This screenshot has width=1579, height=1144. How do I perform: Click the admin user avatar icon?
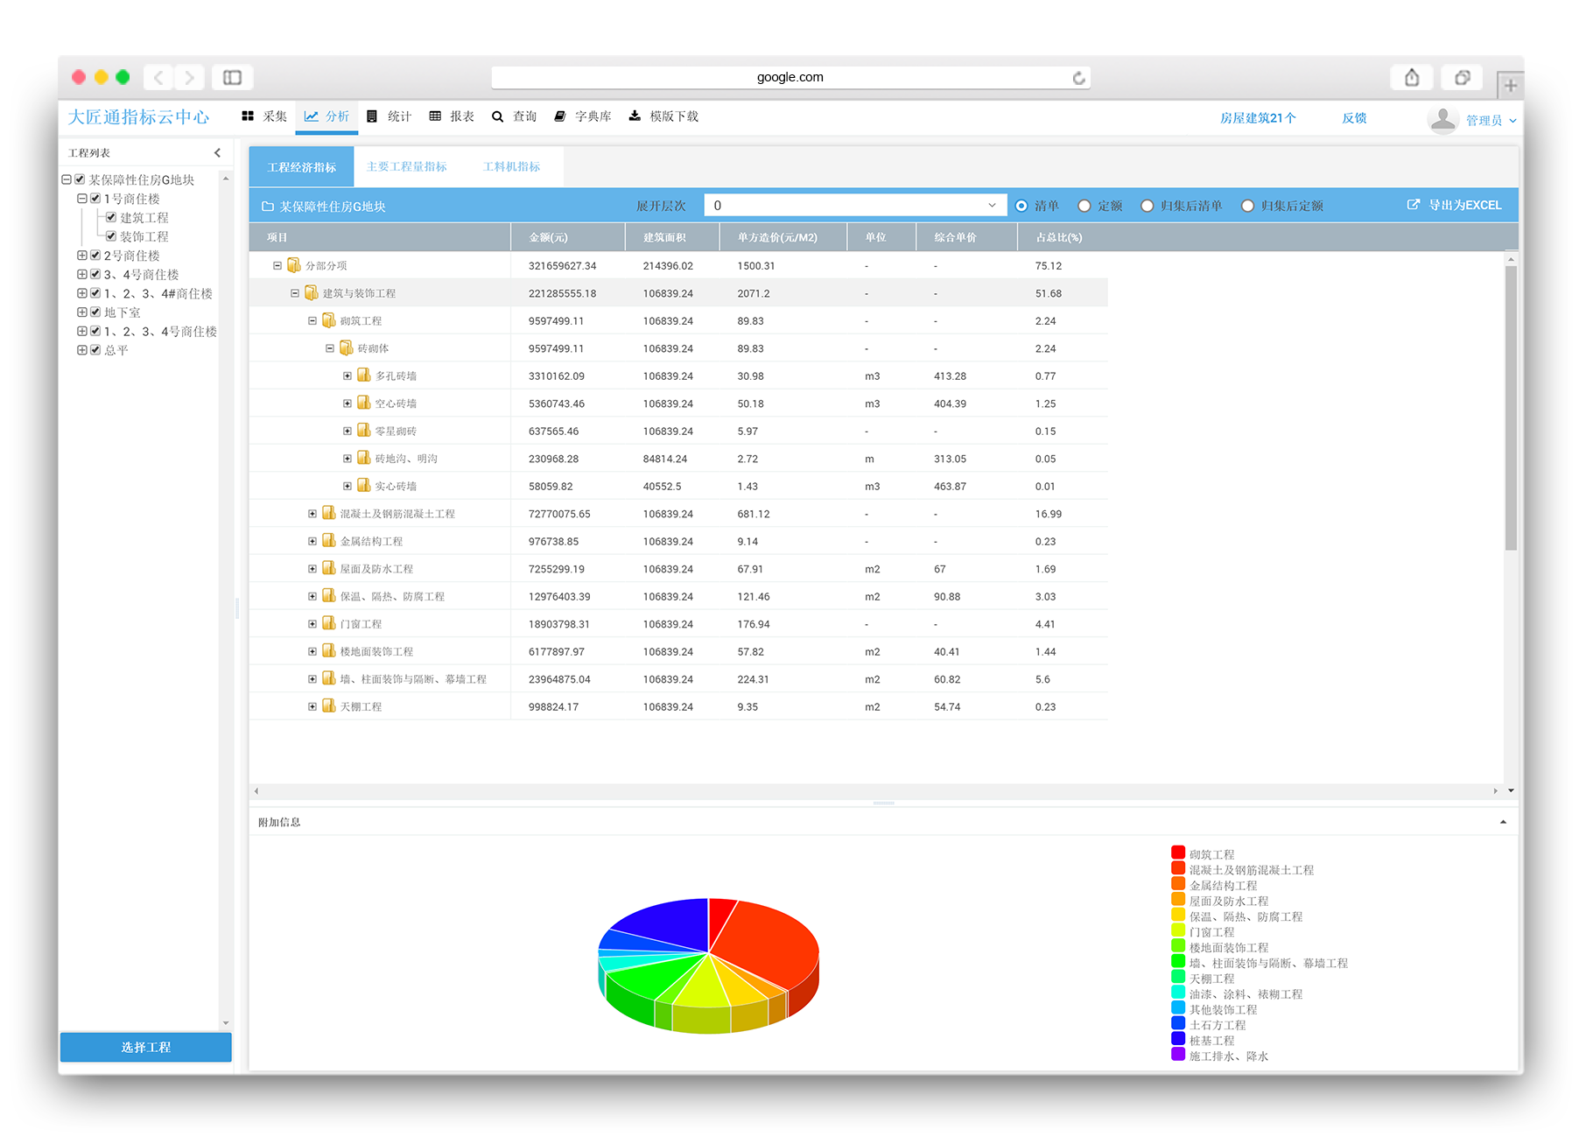[1442, 119]
